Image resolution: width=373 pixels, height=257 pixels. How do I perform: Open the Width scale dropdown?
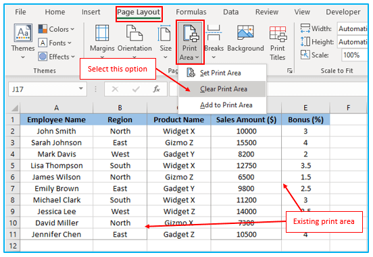[353, 29]
